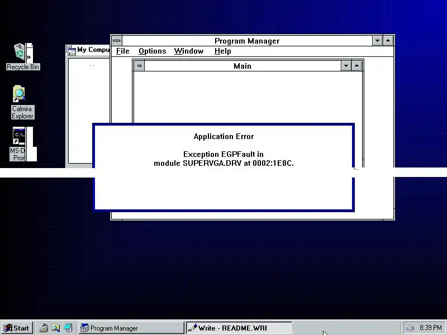The image size is (447, 335).
Task: Click the SUPERVGA.DRV error message line
Action: pyautogui.click(x=224, y=163)
